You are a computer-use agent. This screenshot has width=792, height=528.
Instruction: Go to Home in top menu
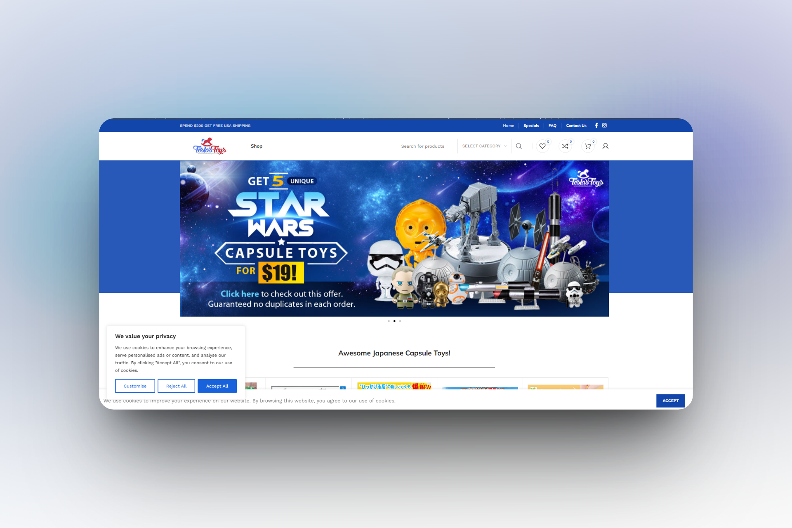tap(508, 126)
